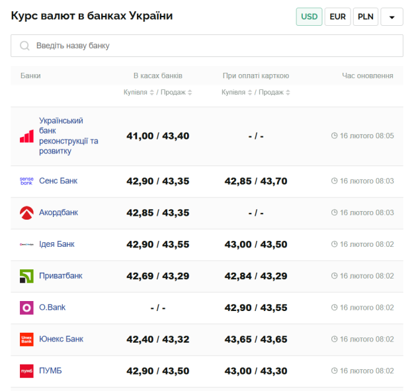Open the Приватбанк bank link

click(x=61, y=276)
